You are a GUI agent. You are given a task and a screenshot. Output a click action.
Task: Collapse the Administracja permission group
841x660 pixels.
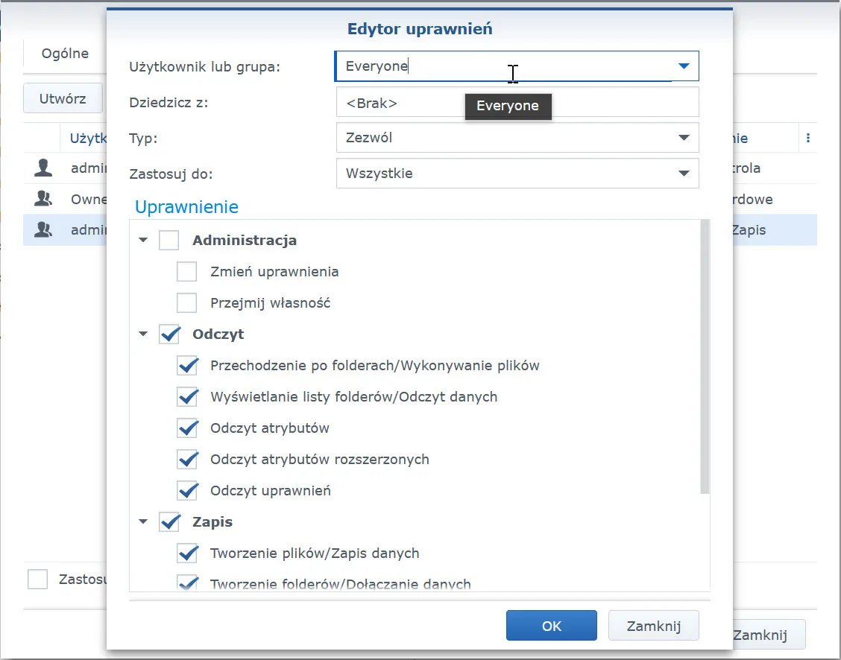click(143, 241)
